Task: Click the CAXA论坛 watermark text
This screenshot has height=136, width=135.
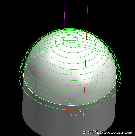Action: (x=90, y=132)
